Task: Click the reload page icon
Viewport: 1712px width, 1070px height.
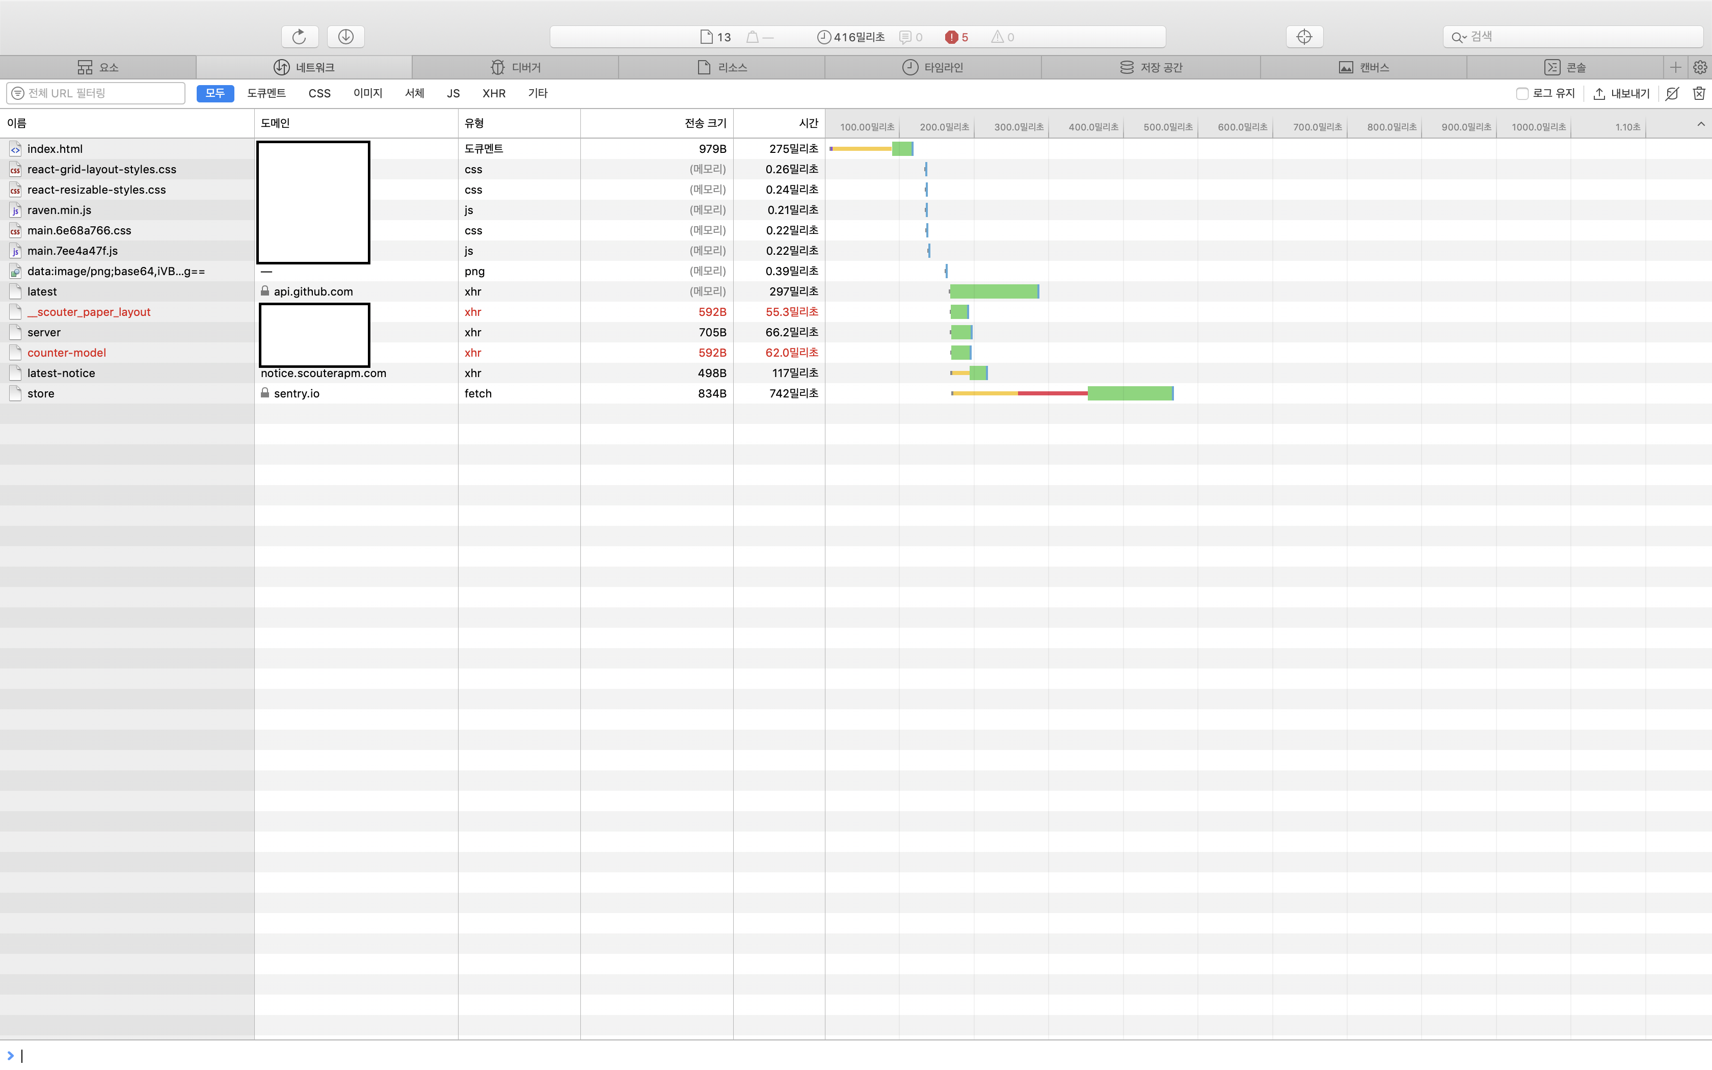Action: click(x=299, y=37)
